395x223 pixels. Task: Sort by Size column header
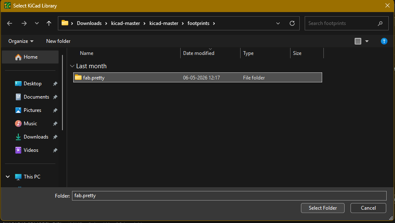[297, 53]
